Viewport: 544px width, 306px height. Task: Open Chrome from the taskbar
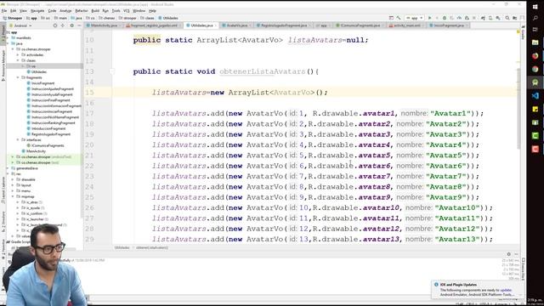(535, 69)
